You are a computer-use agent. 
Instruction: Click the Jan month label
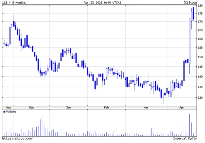coord(69,107)
